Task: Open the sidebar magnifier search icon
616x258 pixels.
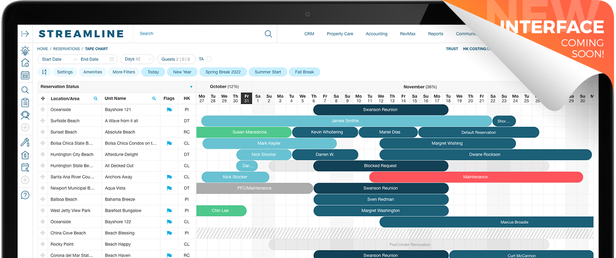Action: pyautogui.click(x=25, y=91)
